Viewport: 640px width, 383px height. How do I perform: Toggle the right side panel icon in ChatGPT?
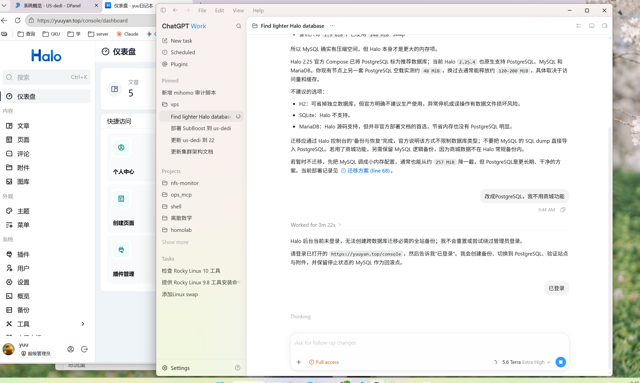pos(605,26)
